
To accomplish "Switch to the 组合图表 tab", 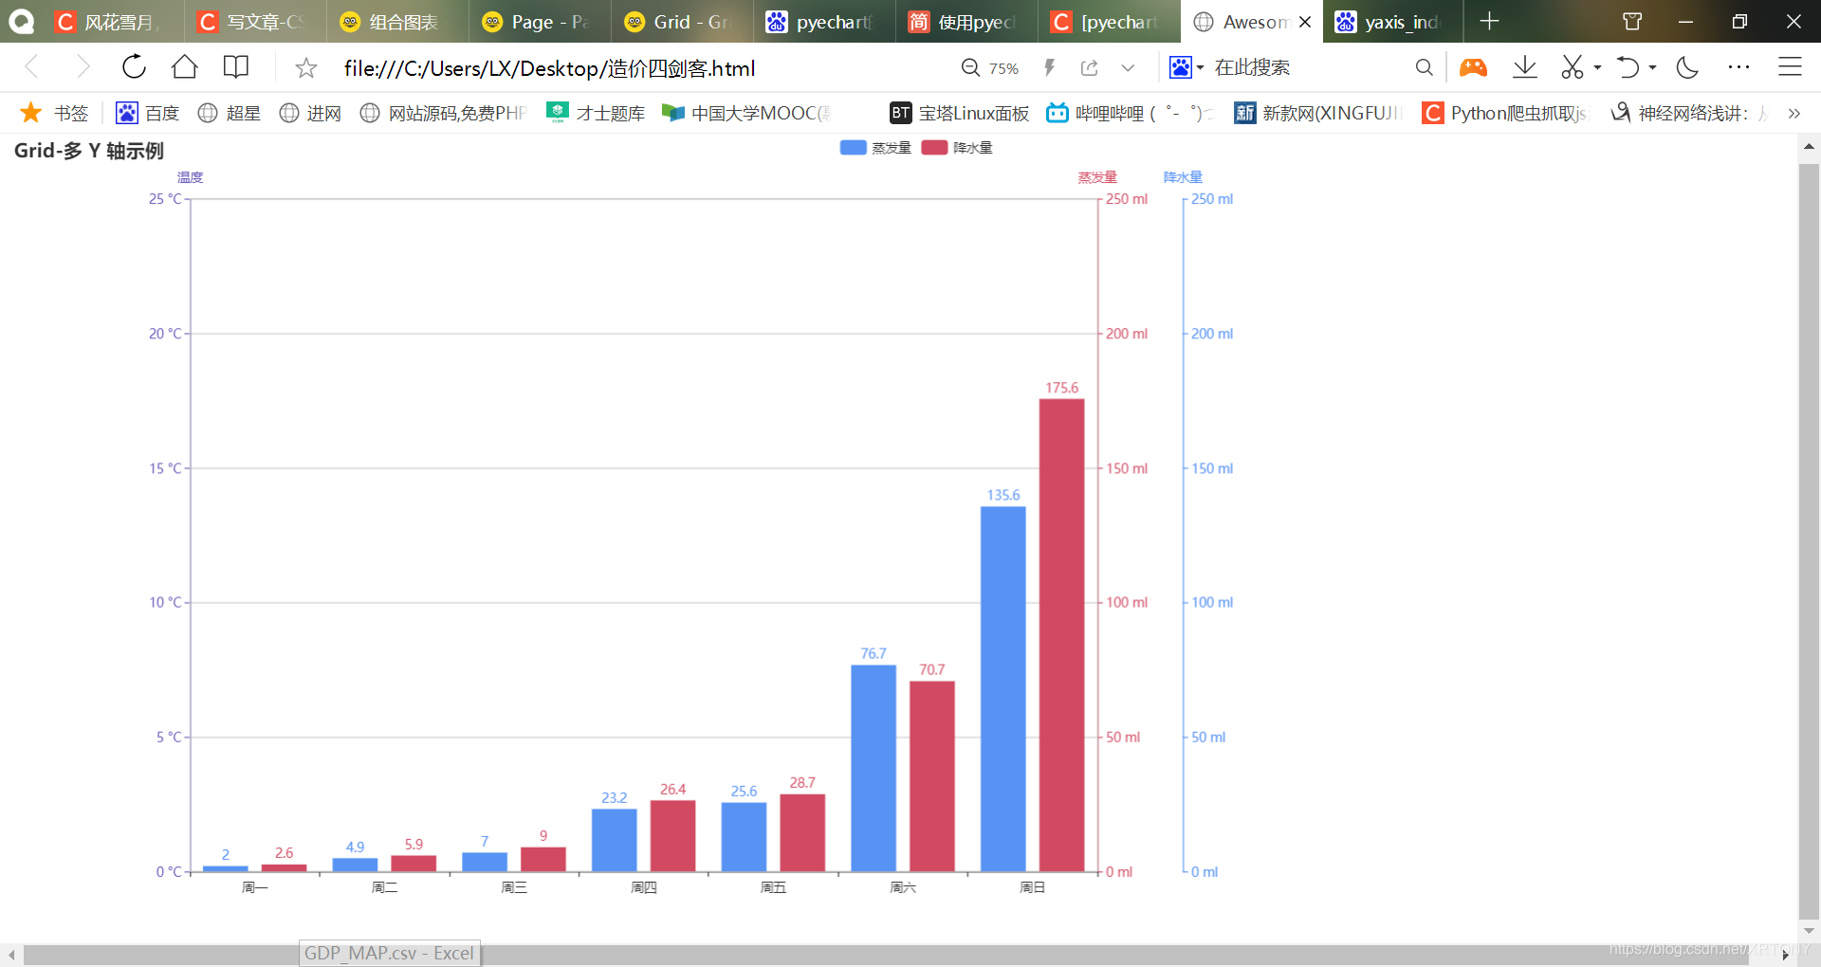I will (x=396, y=22).
